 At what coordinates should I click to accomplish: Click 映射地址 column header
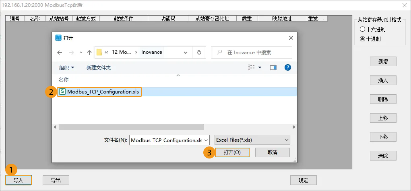point(282,18)
